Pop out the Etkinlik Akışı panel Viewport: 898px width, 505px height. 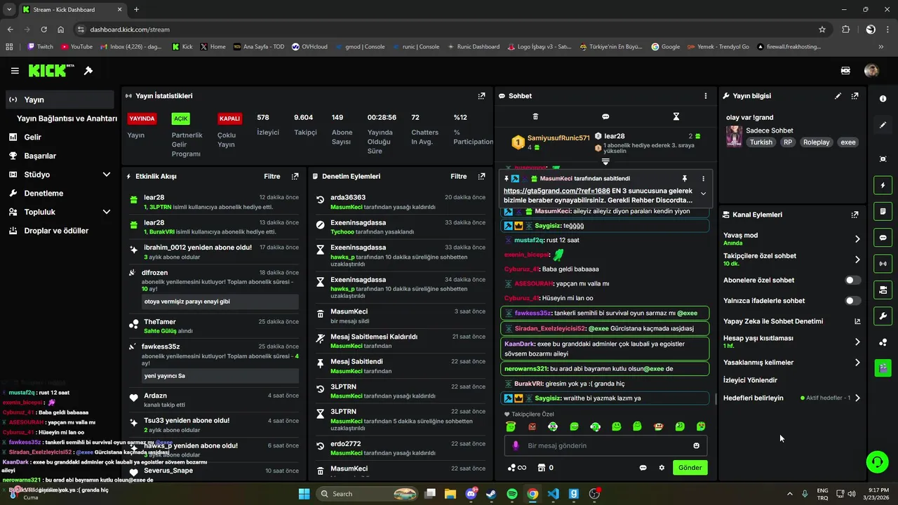[295, 177]
